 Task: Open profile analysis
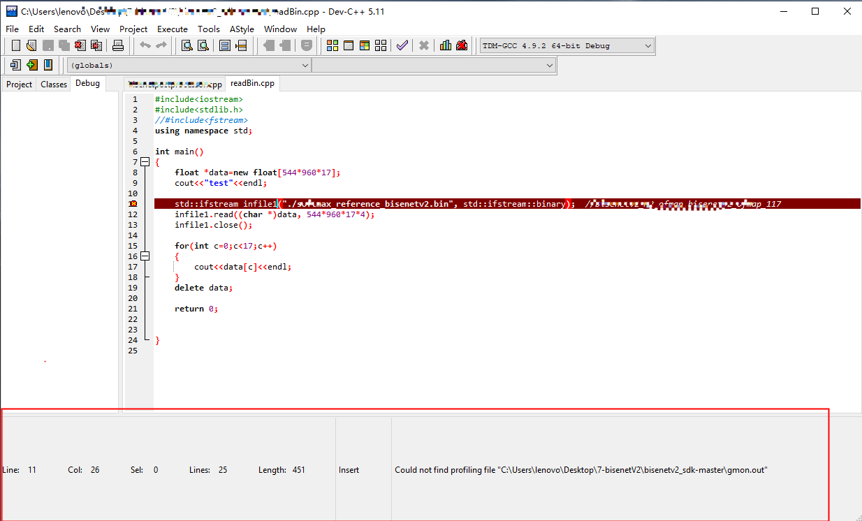click(x=446, y=45)
